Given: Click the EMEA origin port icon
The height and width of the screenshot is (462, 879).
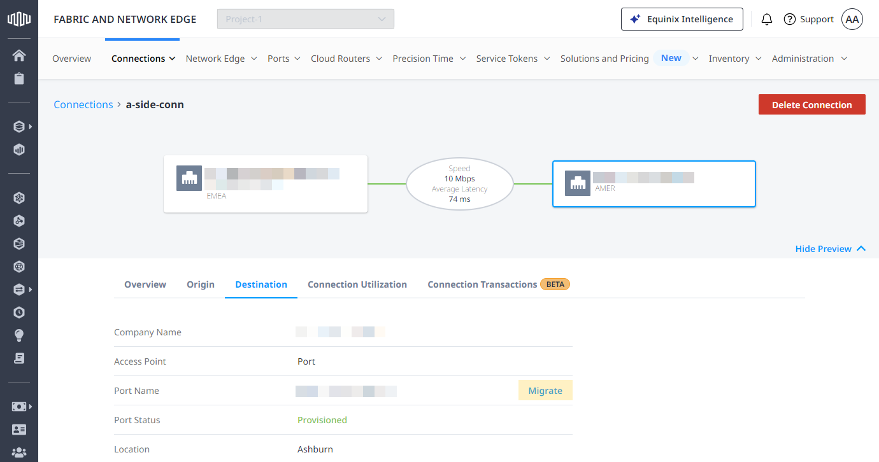Looking at the screenshot, I should pyautogui.click(x=189, y=178).
